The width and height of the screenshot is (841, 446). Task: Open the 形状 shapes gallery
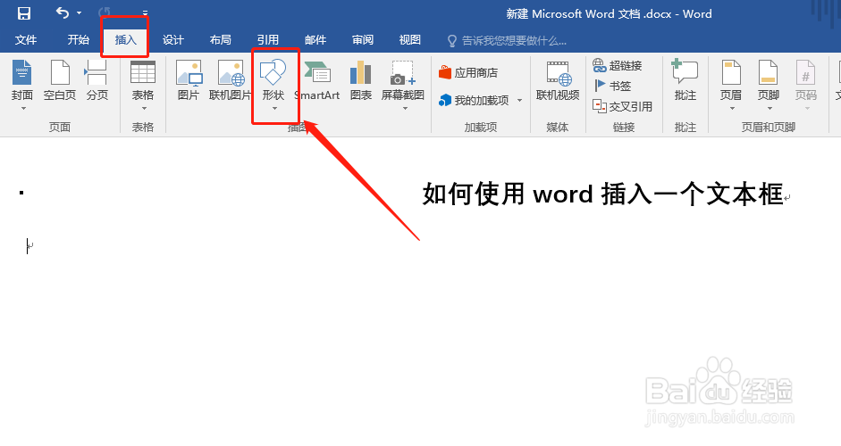point(273,80)
